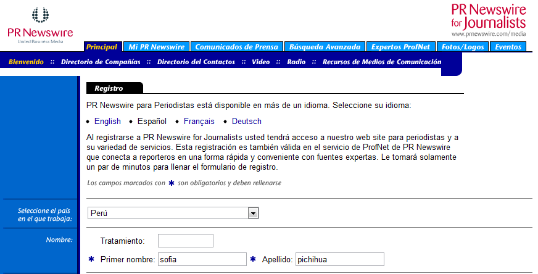This screenshot has width=538, height=274.
Task: Select the Expertos ProfNet tab
Action: tap(400, 47)
